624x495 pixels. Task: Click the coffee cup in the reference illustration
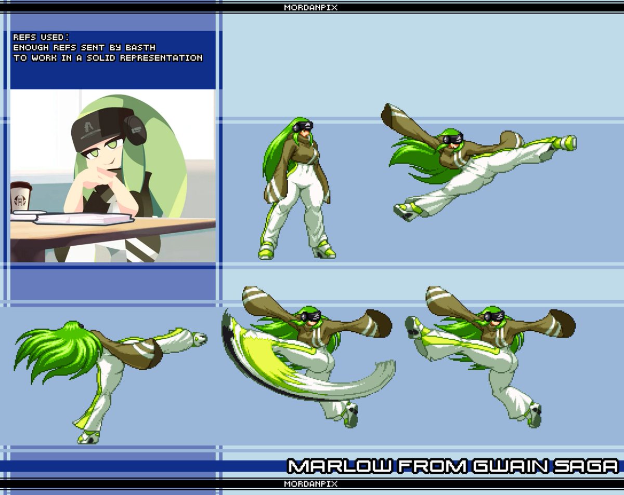(21, 197)
